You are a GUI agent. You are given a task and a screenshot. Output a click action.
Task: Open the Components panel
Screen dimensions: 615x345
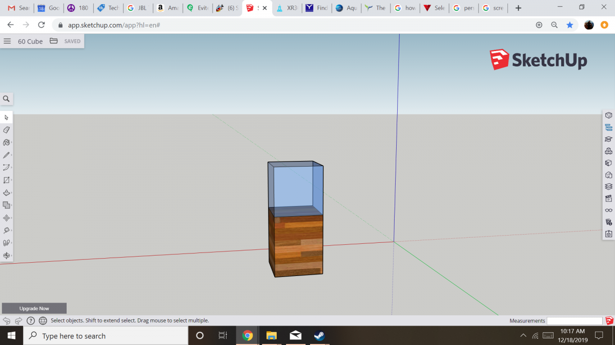click(x=608, y=151)
